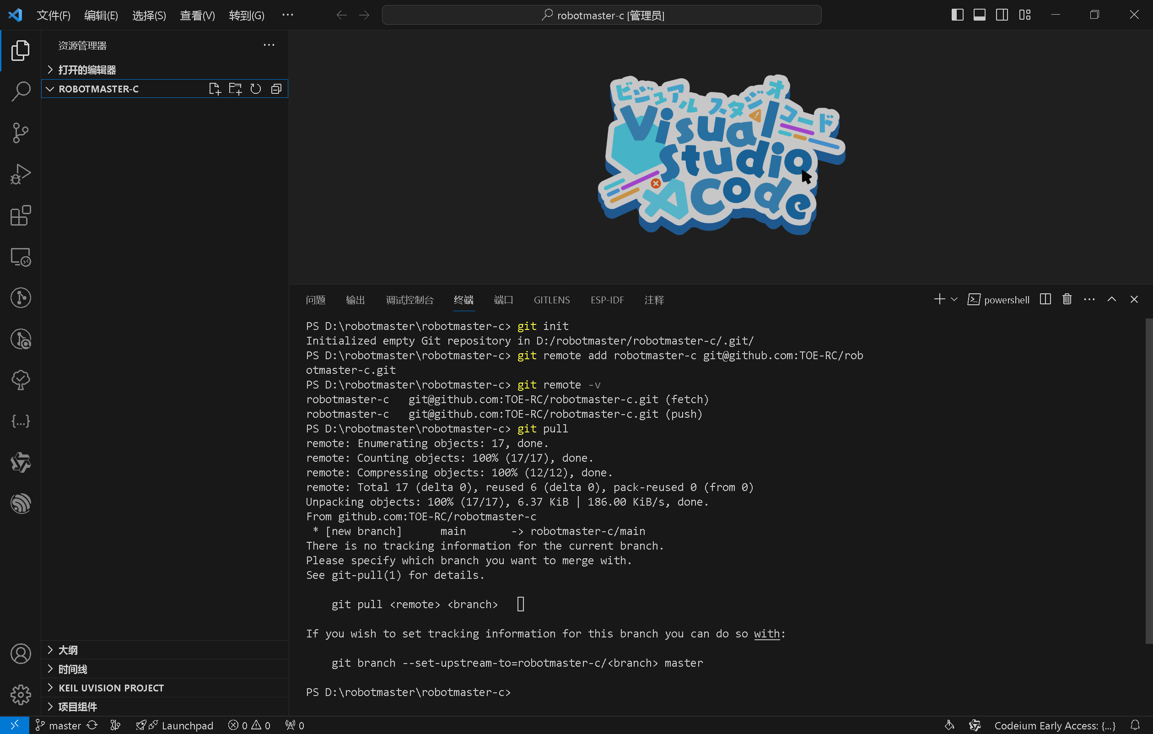The width and height of the screenshot is (1153, 734).
Task: Switch to the GITLENS tab
Action: 552,300
